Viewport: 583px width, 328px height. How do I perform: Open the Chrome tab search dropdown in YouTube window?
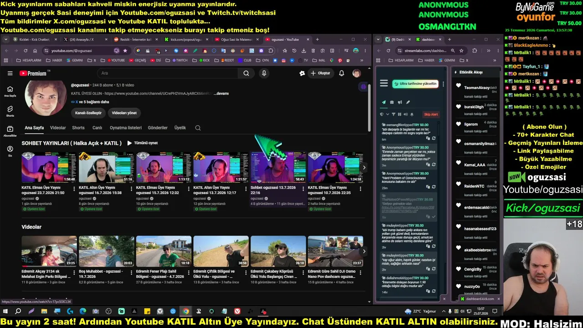pyautogui.click(x=6, y=40)
